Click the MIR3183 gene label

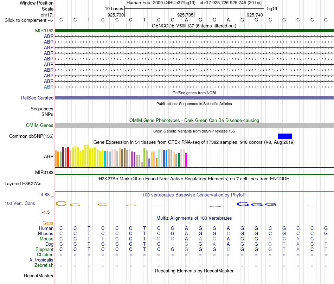44,31
